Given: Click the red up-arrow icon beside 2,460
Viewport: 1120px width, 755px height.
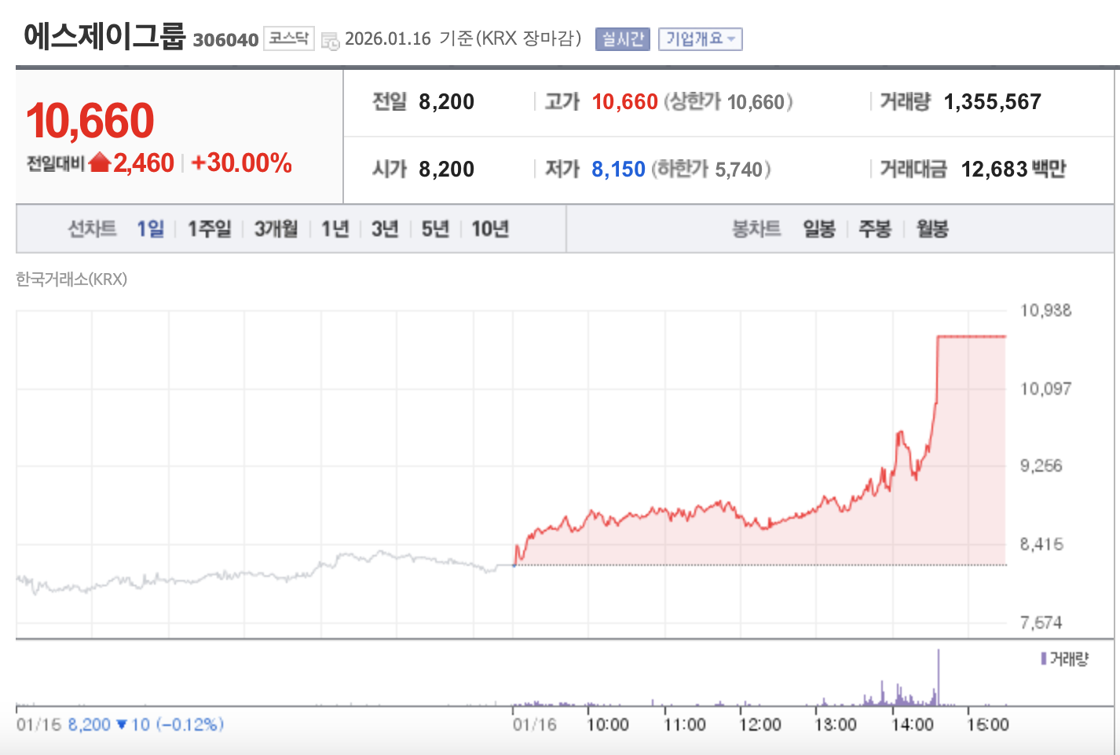Looking at the screenshot, I should (100, 162).
